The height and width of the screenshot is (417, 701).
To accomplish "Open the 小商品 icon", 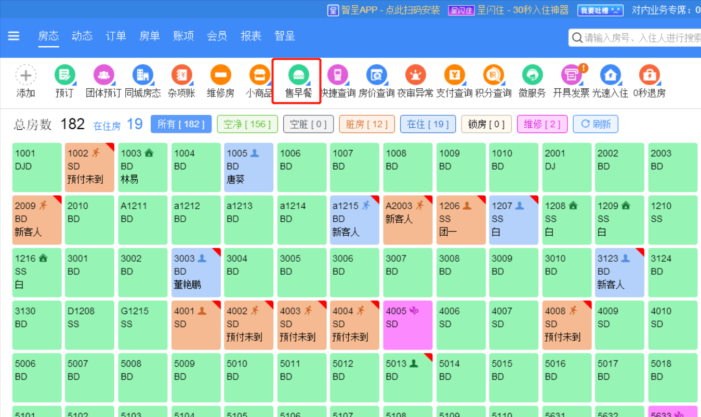I will [x=259, y=75].
